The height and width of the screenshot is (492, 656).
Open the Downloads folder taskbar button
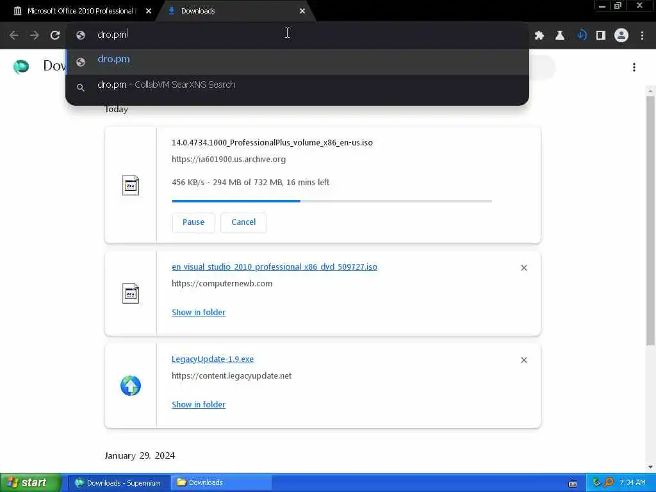pyautogui.click(x=221, y=483)
